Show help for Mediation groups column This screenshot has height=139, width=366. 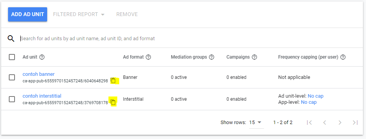pos(212,57)
